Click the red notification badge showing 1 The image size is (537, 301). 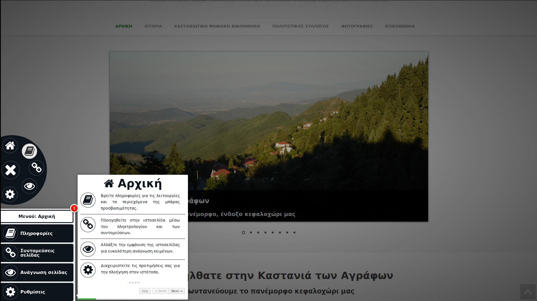point(74,208)
